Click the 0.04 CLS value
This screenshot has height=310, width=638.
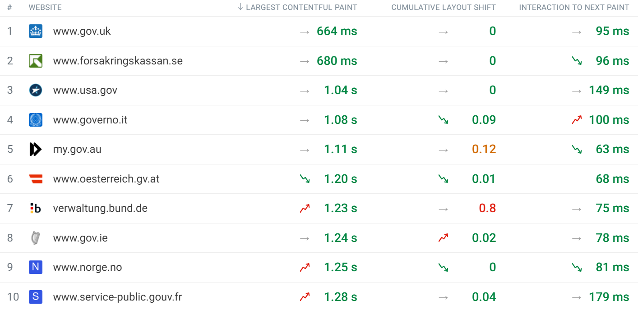(x=484, y=297)
